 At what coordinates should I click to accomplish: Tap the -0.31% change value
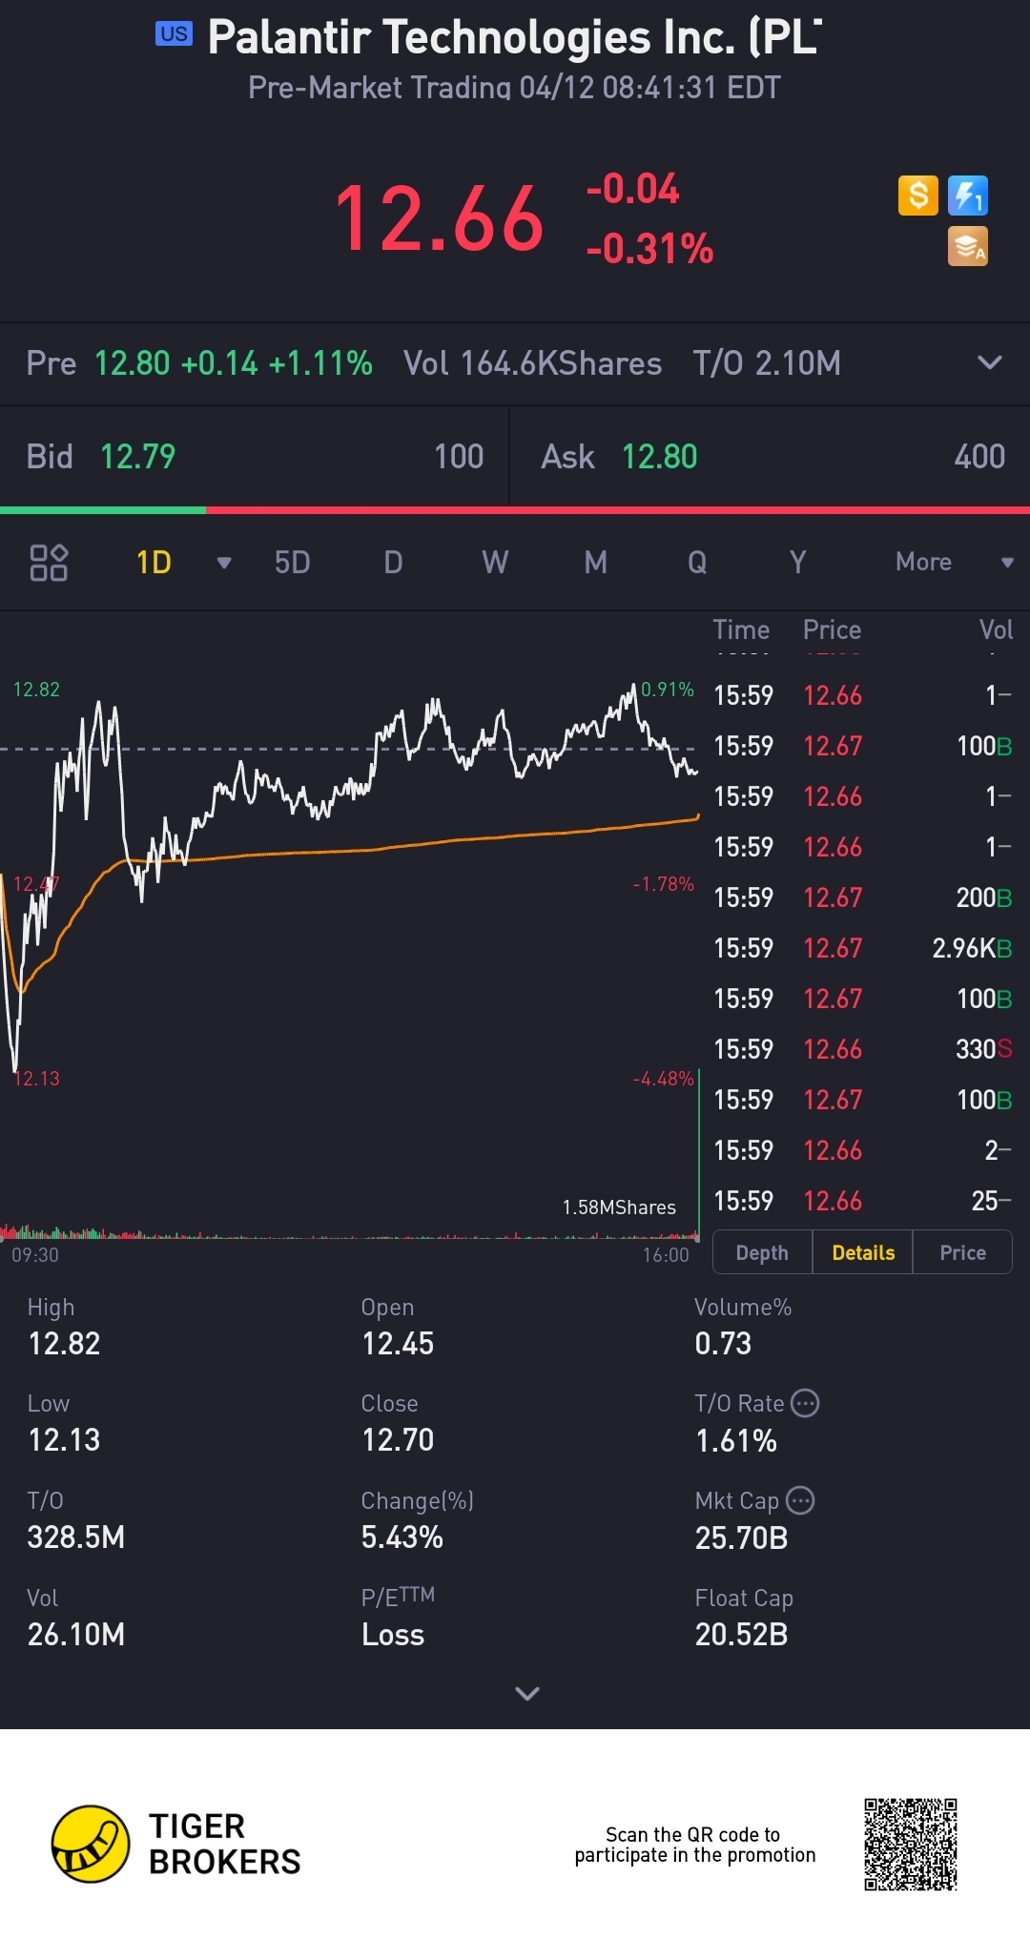coord(649,249)
